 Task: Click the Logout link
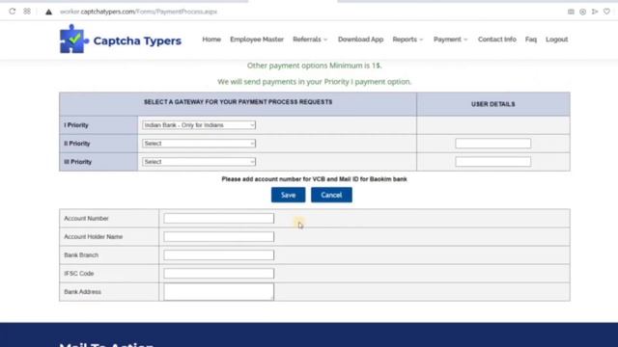556,40
